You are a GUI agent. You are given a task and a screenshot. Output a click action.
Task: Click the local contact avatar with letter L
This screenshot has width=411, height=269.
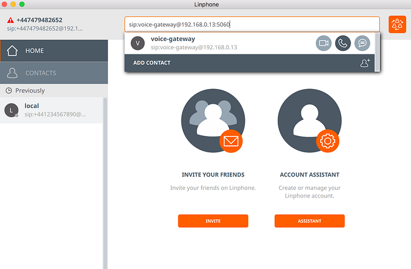click(11, 110)
